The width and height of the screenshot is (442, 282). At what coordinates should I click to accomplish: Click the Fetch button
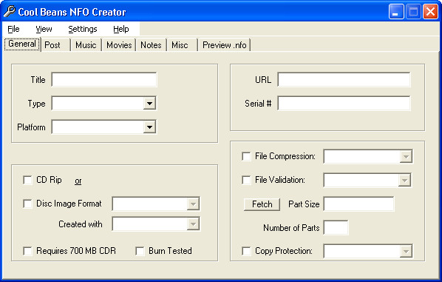pyautogui.click(x=262, y=204)
